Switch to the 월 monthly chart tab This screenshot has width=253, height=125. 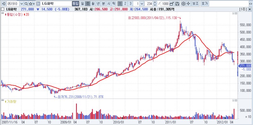pyautogui.click(x=93, y=3)
